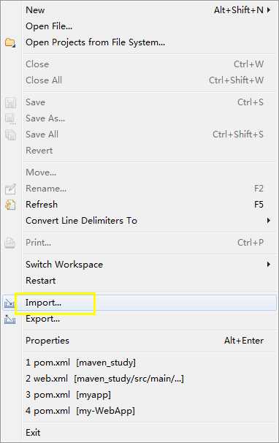Click the Export icon at left edge
This screenshot has width=279, height=443.
(9, 319)
